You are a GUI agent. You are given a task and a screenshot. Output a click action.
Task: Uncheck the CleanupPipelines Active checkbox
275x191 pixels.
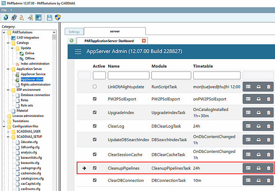coord(95,168)
